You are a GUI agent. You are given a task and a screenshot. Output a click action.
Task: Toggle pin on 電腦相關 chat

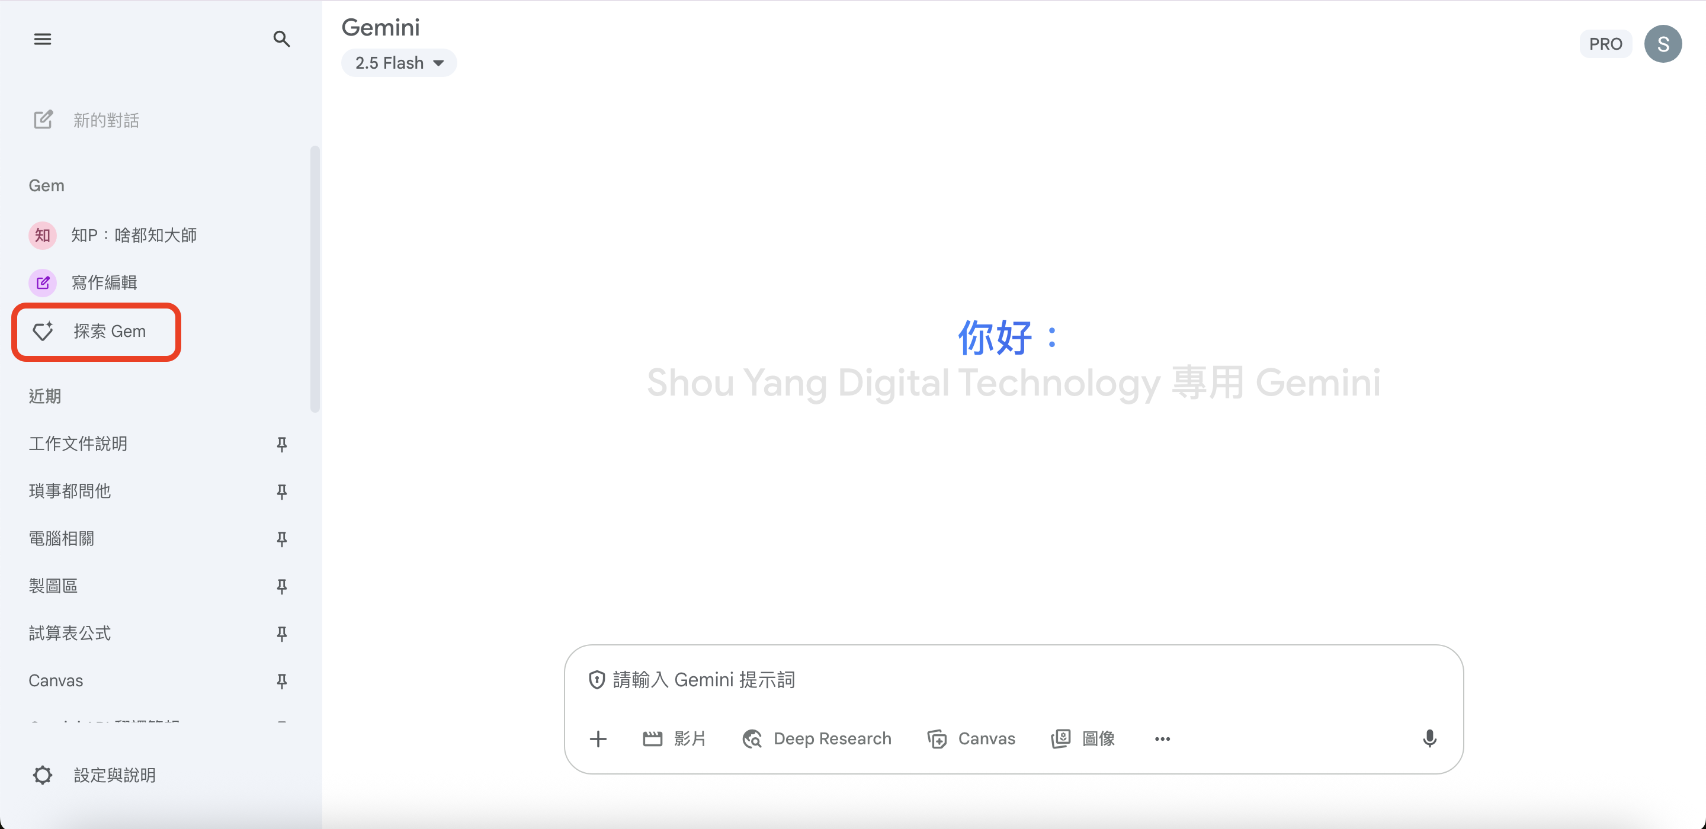click(x=281, y=538)
